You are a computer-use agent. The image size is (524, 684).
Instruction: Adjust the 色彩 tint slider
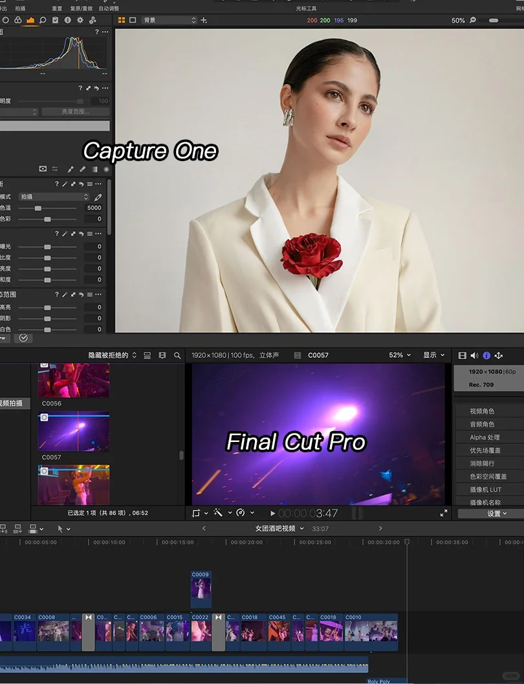[x=47, y=219]
